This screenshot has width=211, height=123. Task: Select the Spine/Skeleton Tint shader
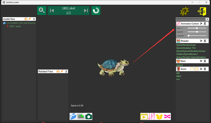[186, 48]
